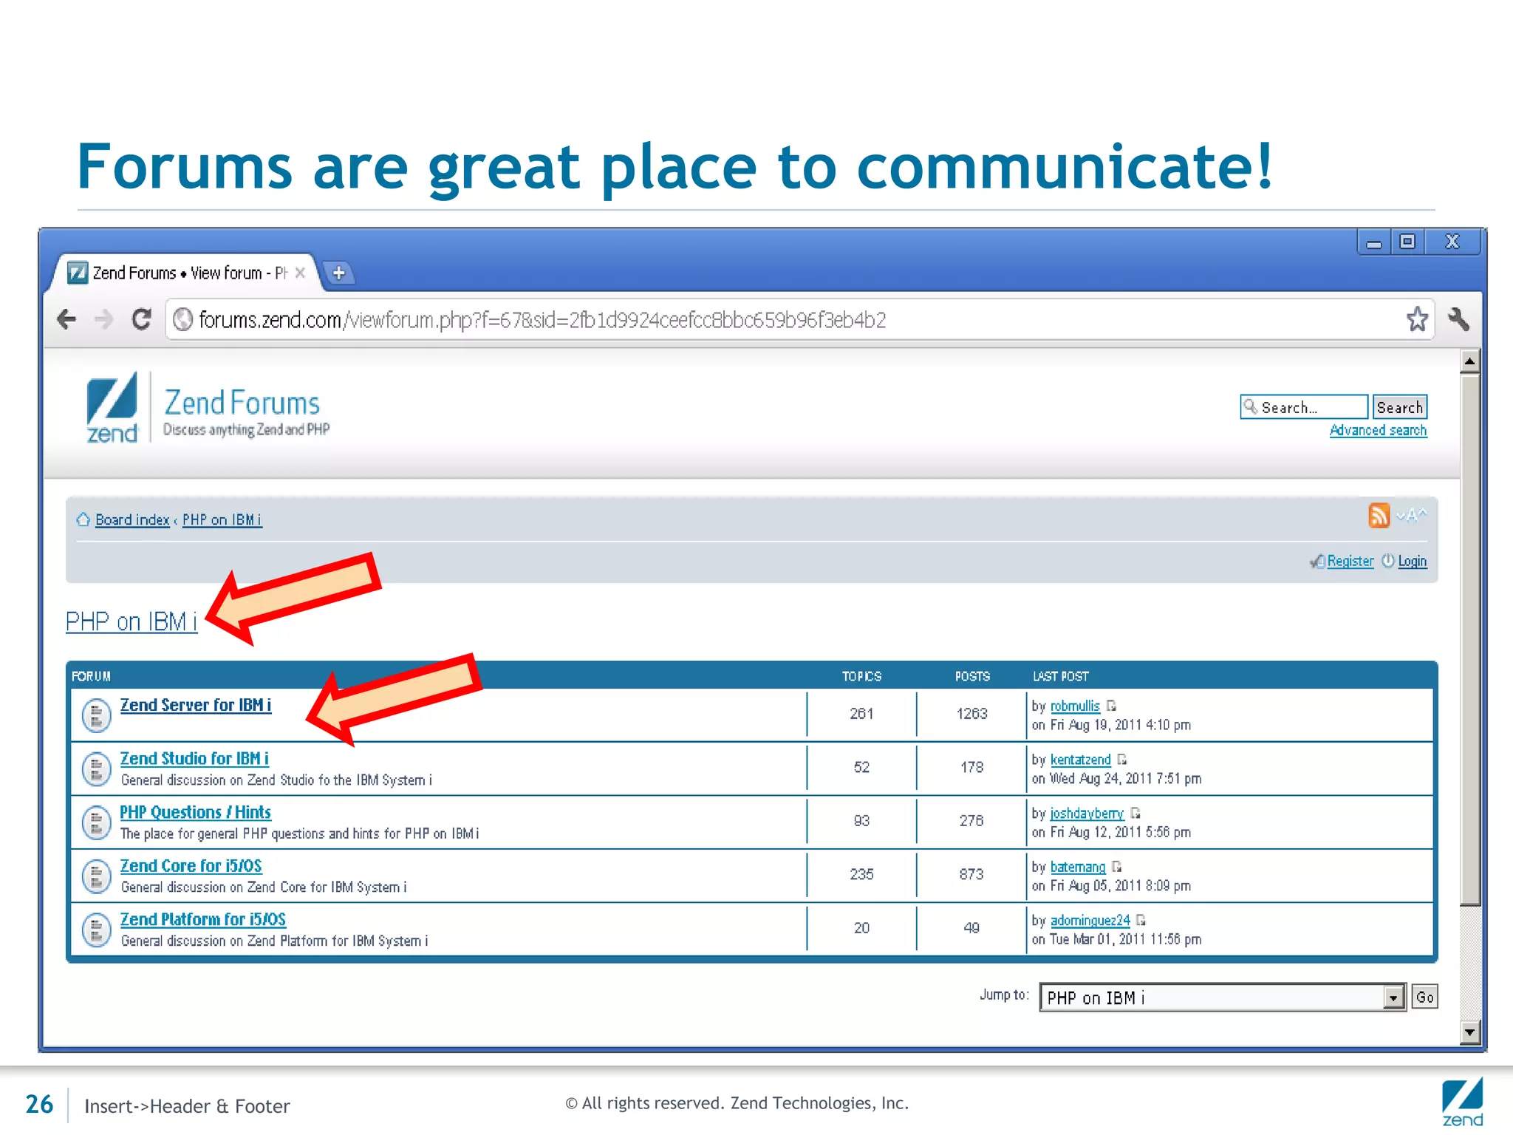Open batemang user profile link
This screenshot has height=1135, width=1513.
1078,867
